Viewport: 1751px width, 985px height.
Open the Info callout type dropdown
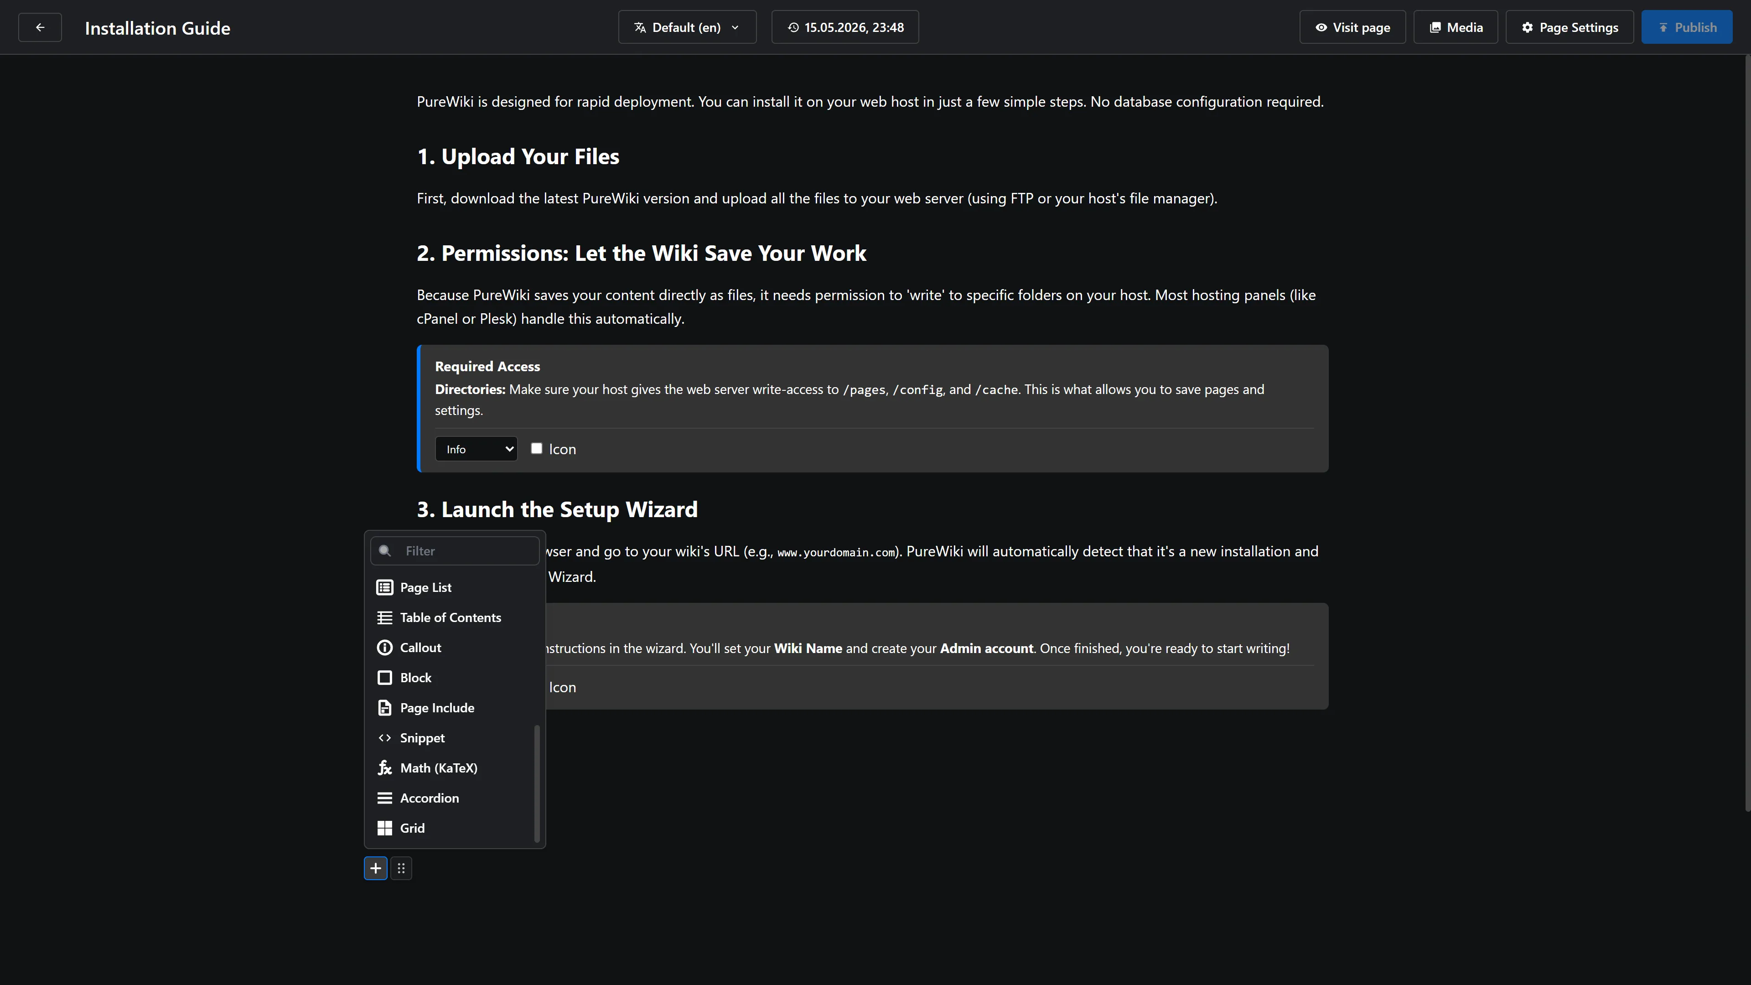coord(477,449)
